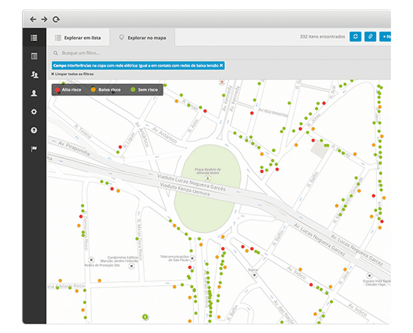413x333 pixels.
Task: Click the Redes de Proteção Sbc marker
Action: point(91,259)
